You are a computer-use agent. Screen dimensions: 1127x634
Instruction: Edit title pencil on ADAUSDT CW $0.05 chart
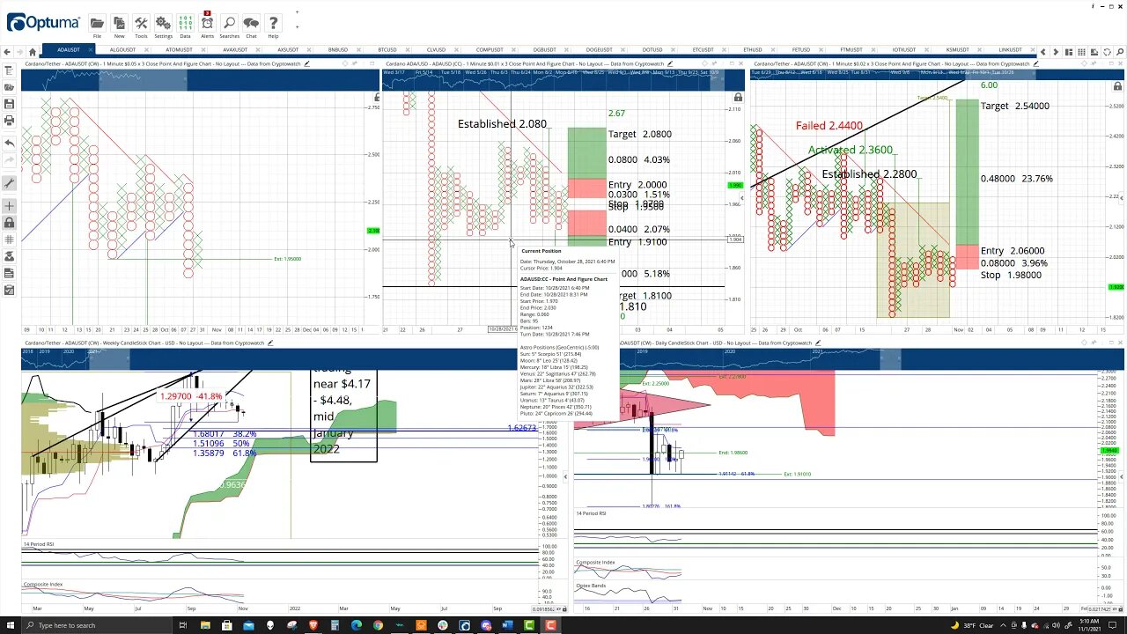tap(306, 63)
